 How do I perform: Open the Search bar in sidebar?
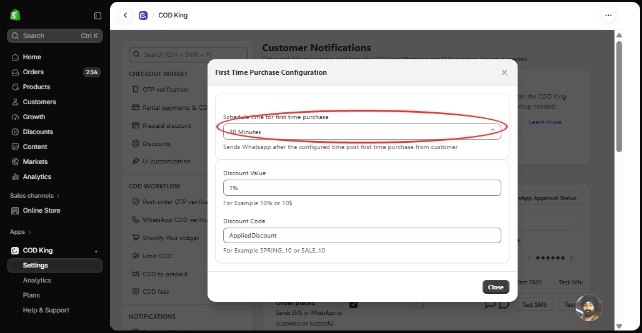pyautogui.click(x=55, y=36)
